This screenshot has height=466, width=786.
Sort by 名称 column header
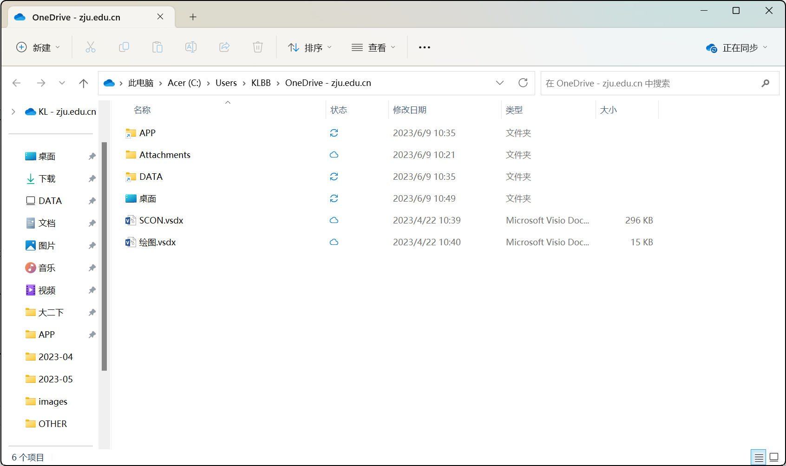[x=142, y=110]
